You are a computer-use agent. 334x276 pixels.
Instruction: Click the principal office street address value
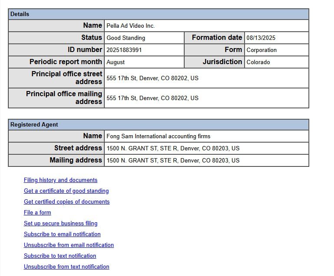152,78
